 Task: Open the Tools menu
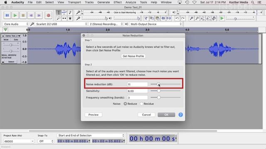pos(143,2)
